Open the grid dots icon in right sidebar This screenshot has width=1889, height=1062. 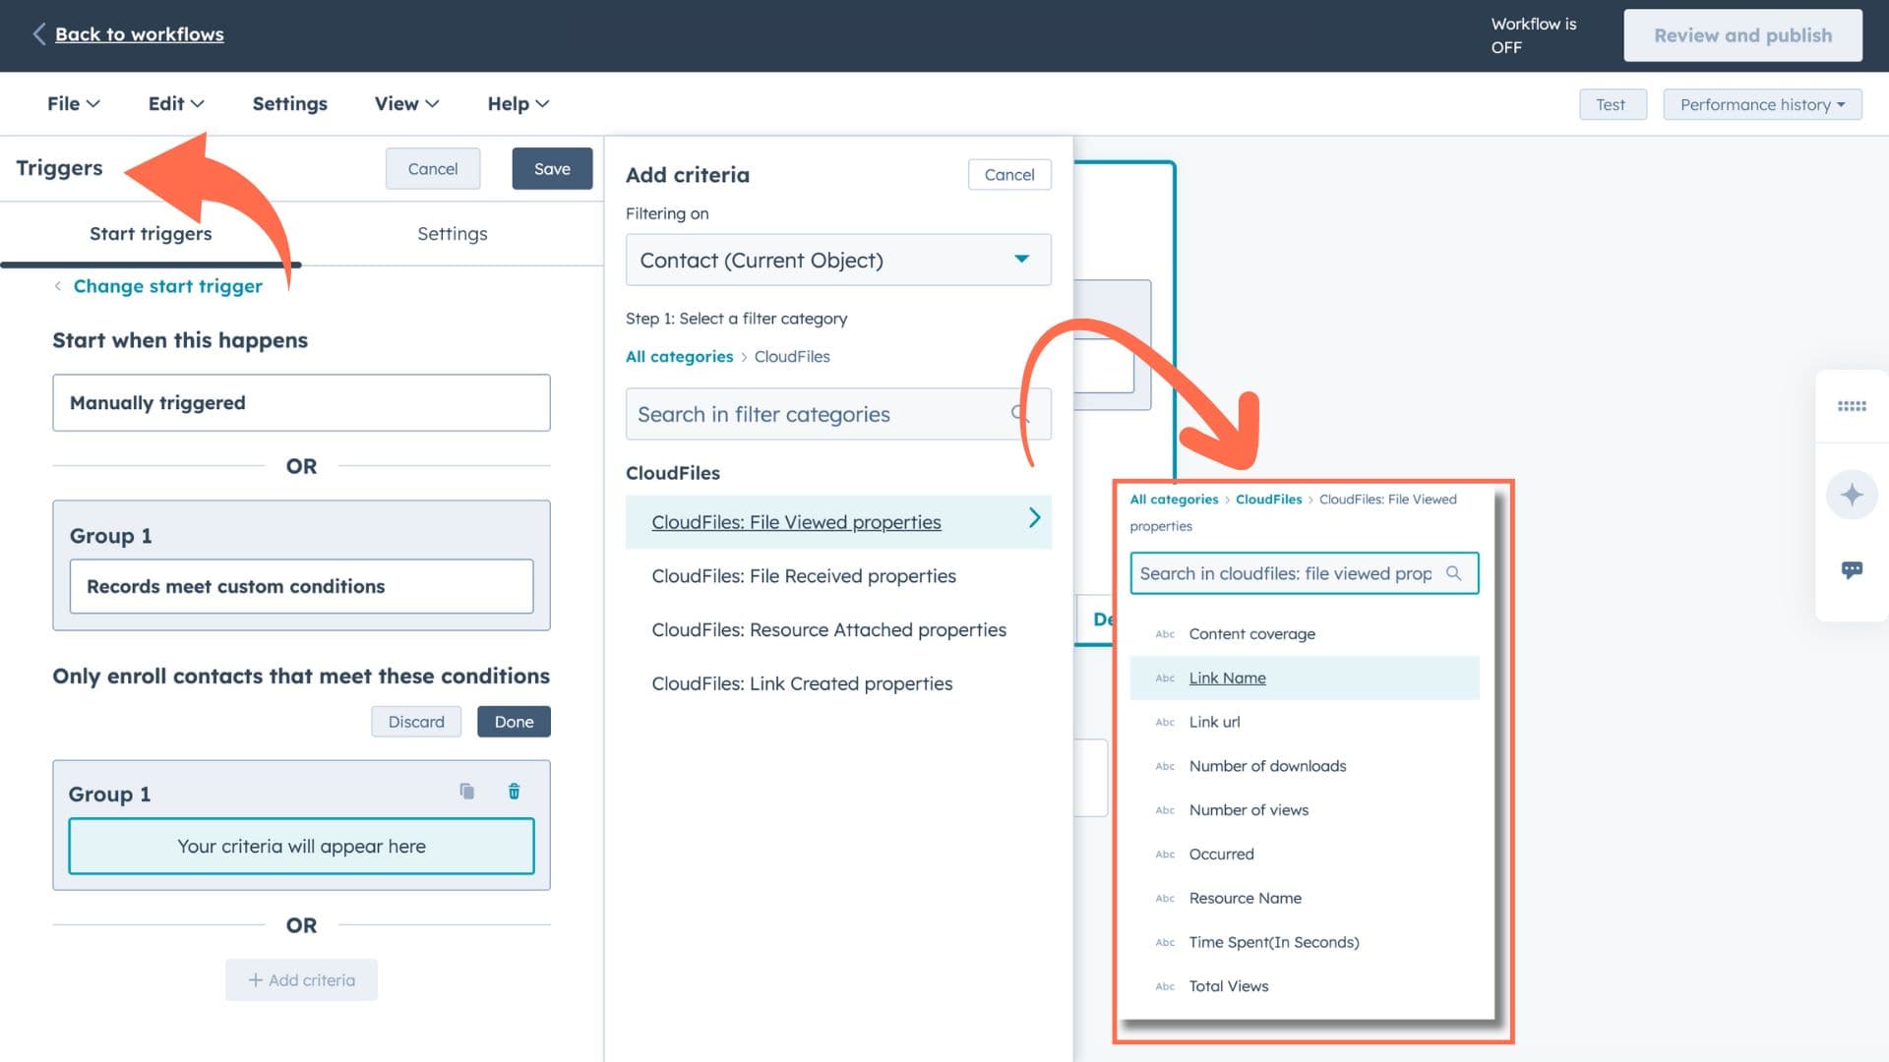[x=1852, y=406]
